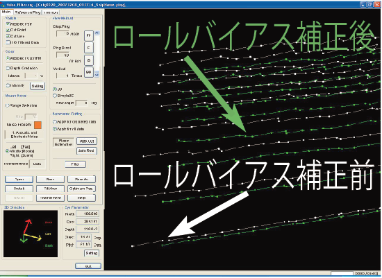
Task: Toggle the Cut Point visibility checkbox
Action: 8,30
